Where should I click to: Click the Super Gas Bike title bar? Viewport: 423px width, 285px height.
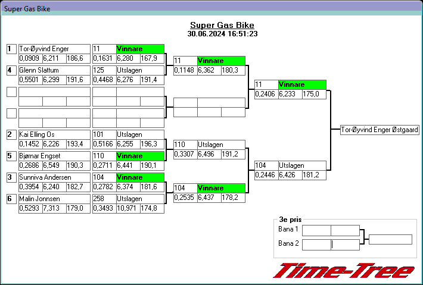pos(211,8)
